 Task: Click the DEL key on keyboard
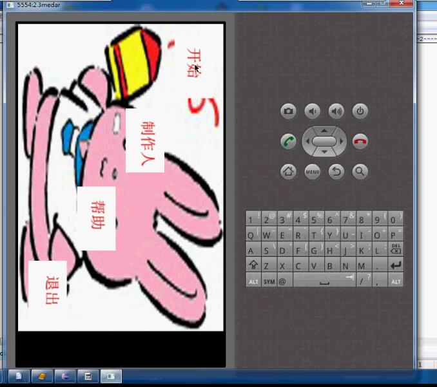[396, 249]
